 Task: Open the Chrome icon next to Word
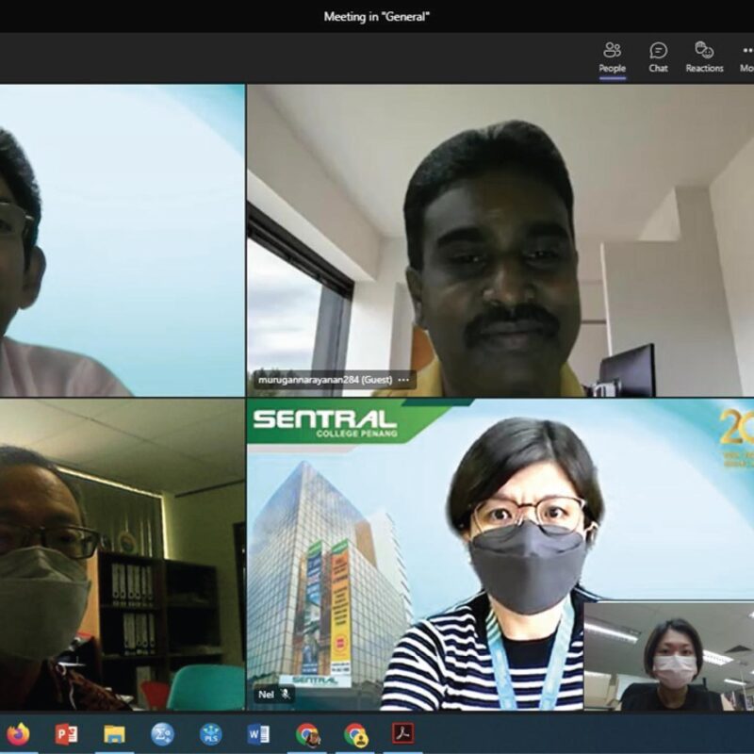pyautogui.click(x=308, y=734)
